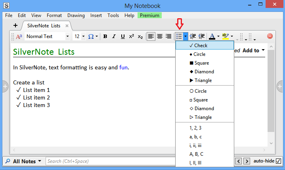
Task: Choose the hollow Triangle bullet style
Action: pos(205,117)
